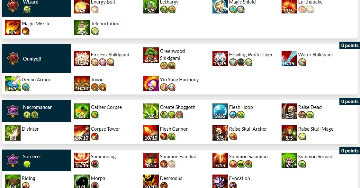The image size is (360, 188).
Task: Click the Onmyoji 0 points badge
Action: (350, 45)
